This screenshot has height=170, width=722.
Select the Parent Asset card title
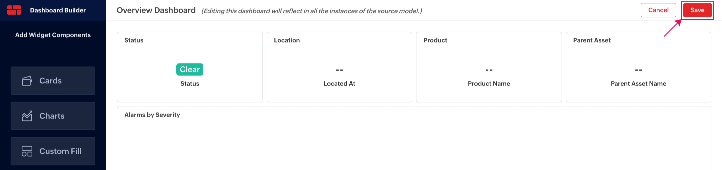coord(592,40)
